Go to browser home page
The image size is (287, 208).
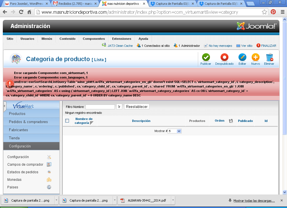tap(29, 12)
